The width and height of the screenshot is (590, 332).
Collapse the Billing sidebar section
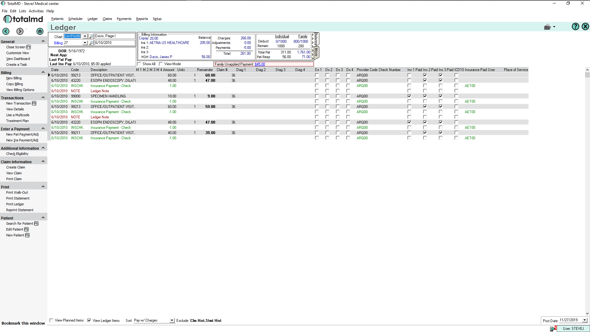(x=43, y=72)
